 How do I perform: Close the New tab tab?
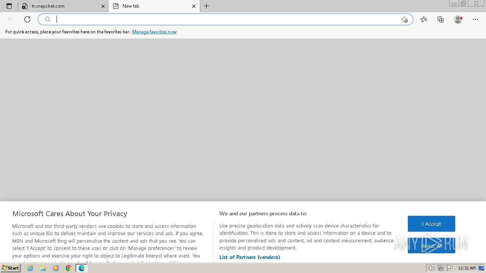[194, 6]
